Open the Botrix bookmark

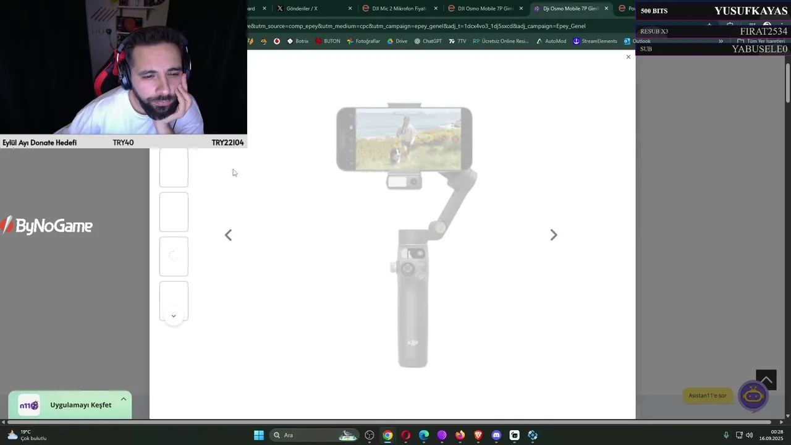297,41
